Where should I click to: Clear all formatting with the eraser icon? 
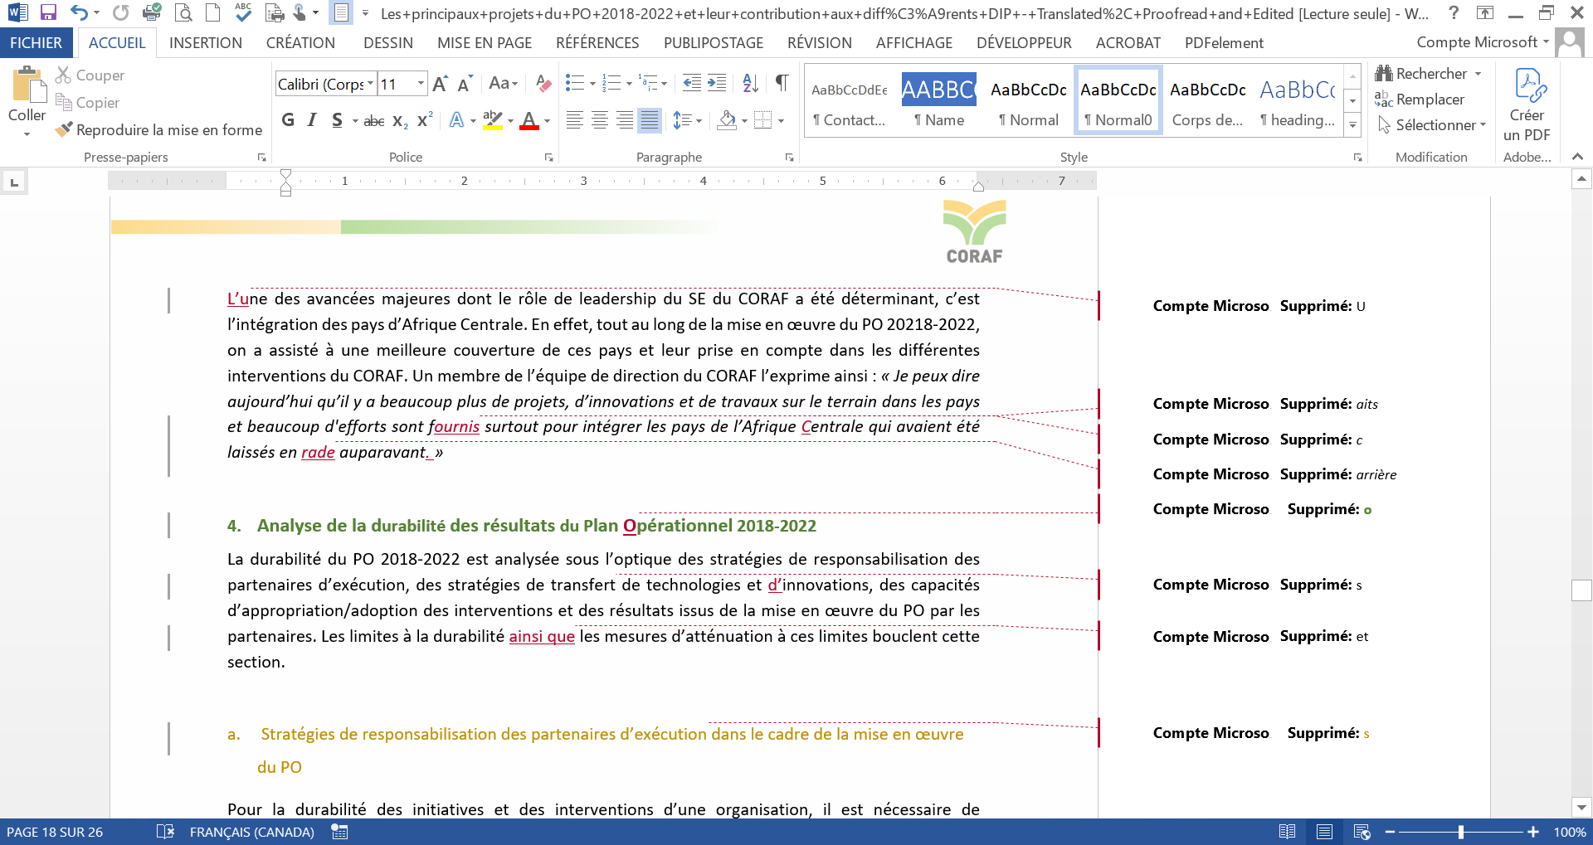tap(543, 84)
